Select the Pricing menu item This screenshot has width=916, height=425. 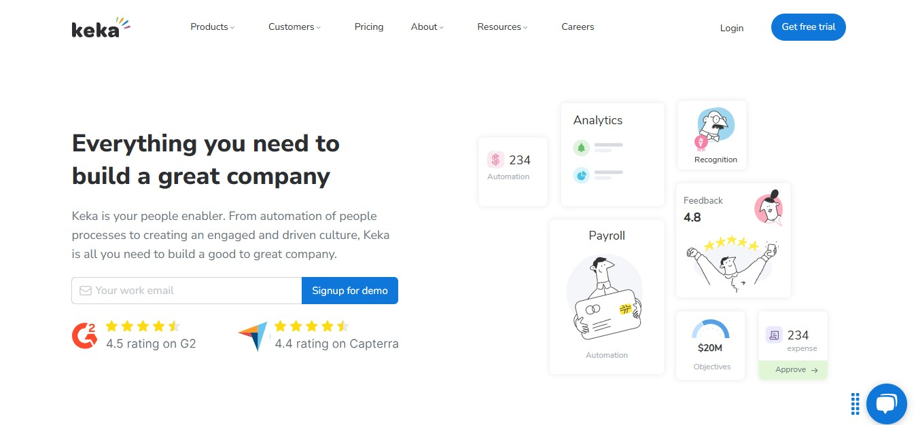368,26
